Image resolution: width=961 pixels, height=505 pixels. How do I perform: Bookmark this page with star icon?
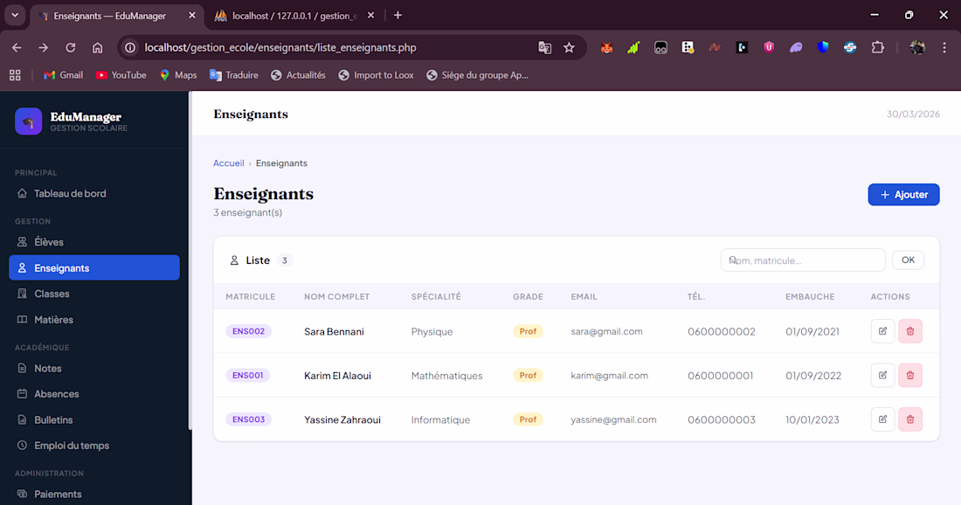point(569,48)
